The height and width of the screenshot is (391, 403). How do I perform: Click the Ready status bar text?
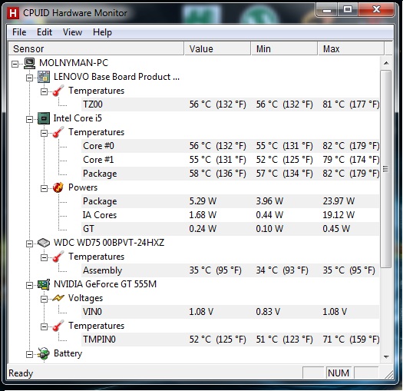tap(21, 373)
